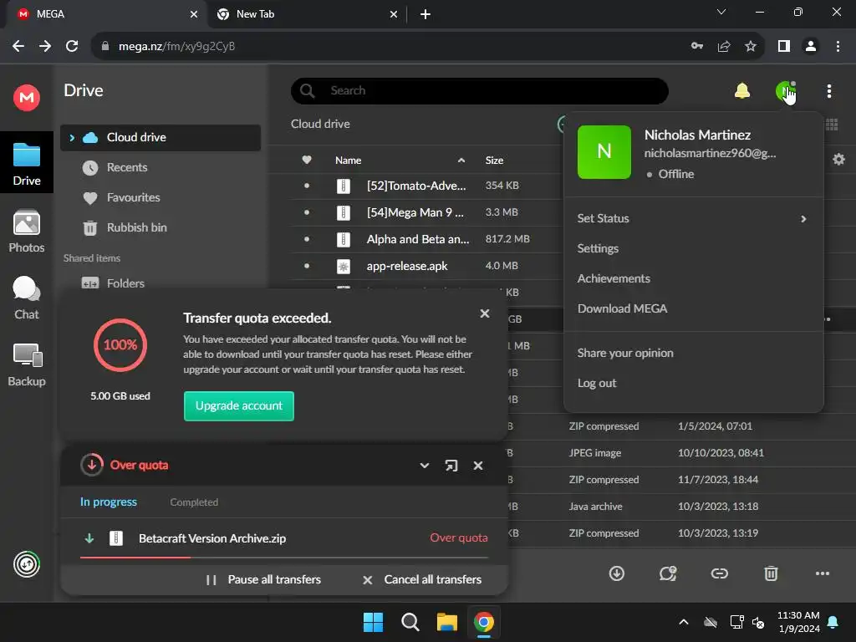Open Settings from the account menu
The image size is (856, 642).
click(598, 248)
